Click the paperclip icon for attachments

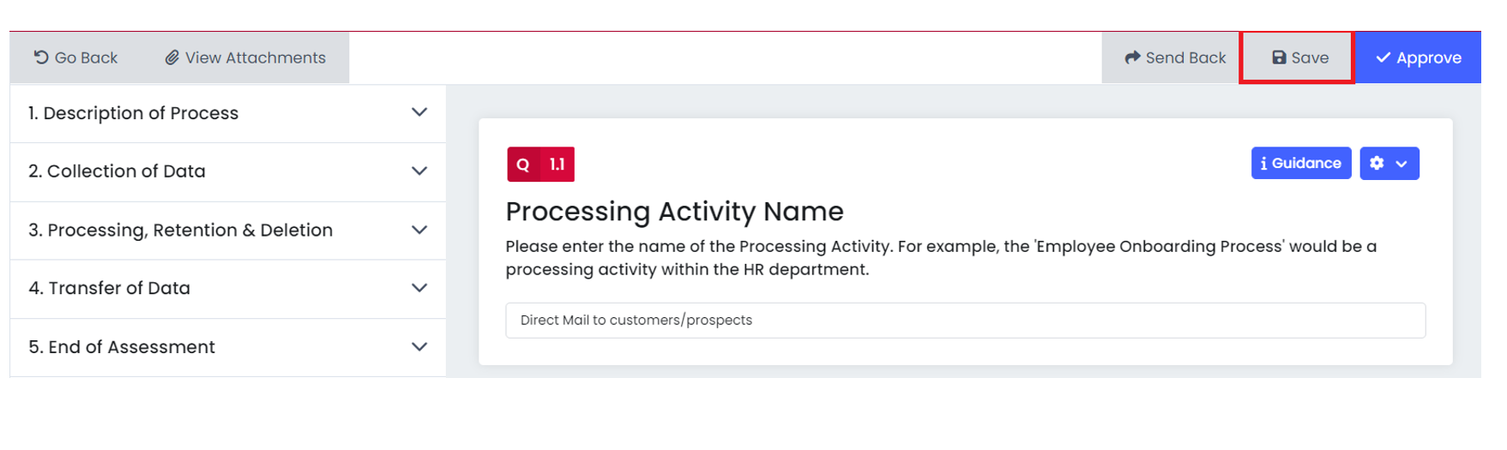[172, 57]
